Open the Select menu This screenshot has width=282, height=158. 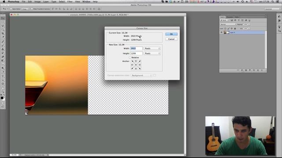pos(62,1)
